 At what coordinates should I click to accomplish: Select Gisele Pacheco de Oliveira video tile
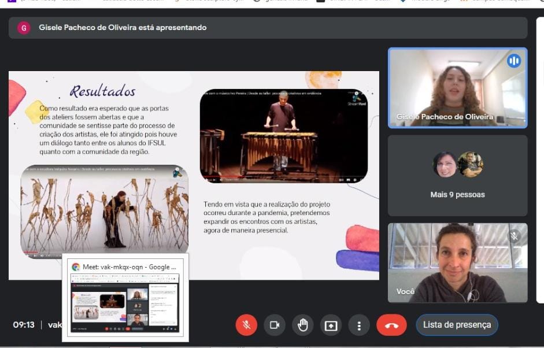tap(458, 88)
